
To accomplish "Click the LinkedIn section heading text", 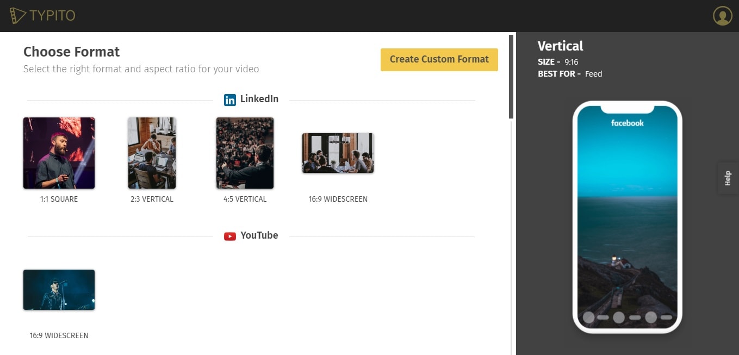I will pyautogui.click(x=259, y=99).
